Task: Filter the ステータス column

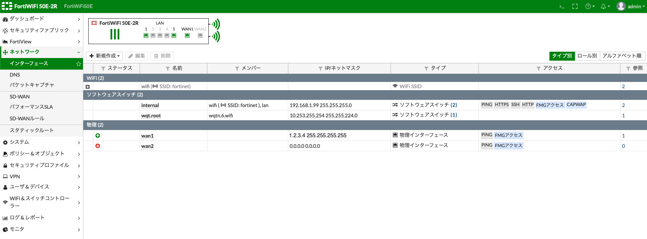Action: (x=103, y=69)
